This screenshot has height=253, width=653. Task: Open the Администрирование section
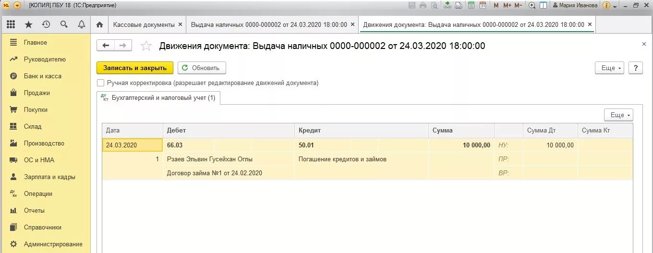click(46, 244)
